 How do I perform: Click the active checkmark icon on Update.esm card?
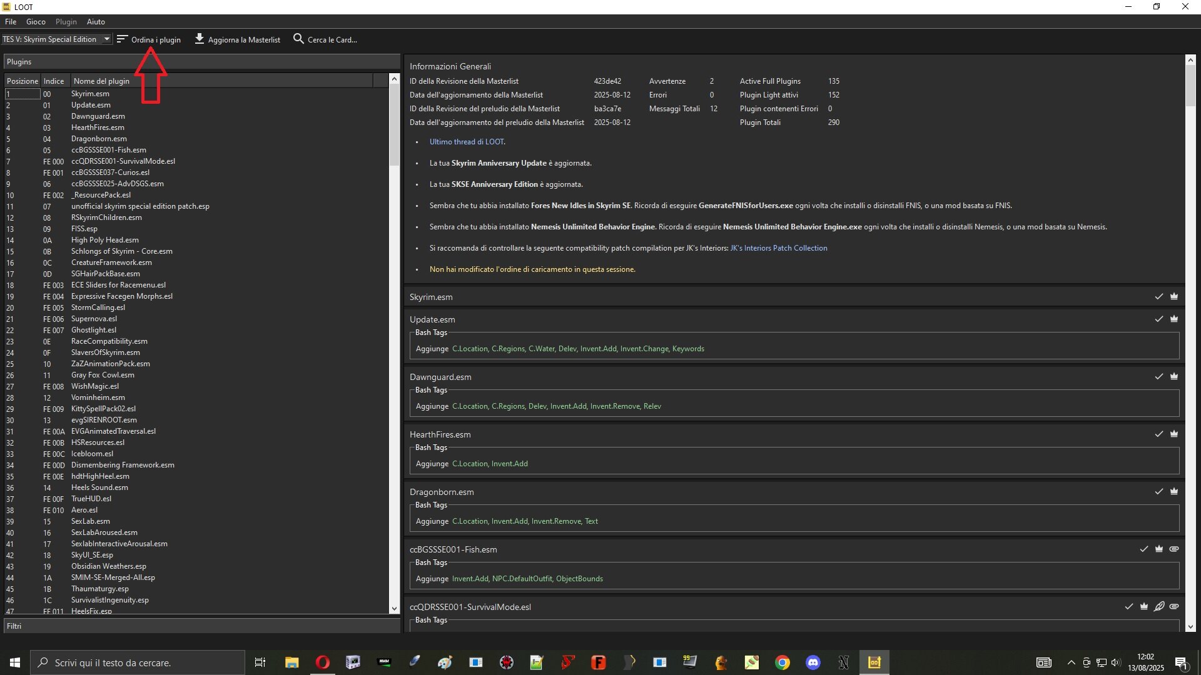coord(1159,319)
